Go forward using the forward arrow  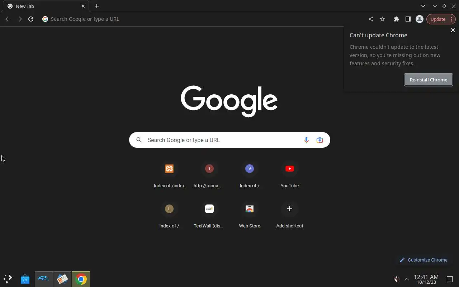click(x=19, y=19)
